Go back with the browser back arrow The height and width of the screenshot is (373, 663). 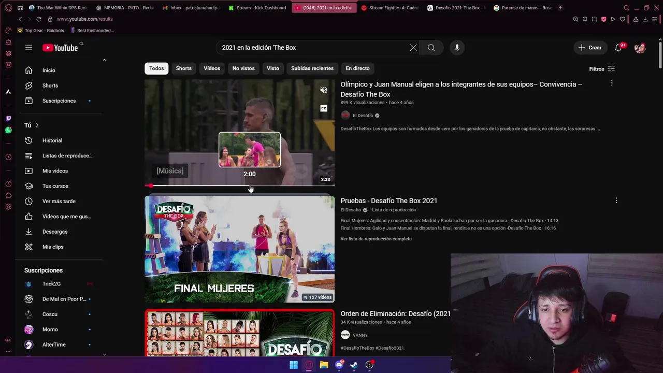(x=20, y=19)
